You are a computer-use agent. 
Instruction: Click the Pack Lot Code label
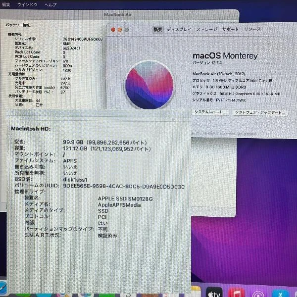click(x=28, y=52)
